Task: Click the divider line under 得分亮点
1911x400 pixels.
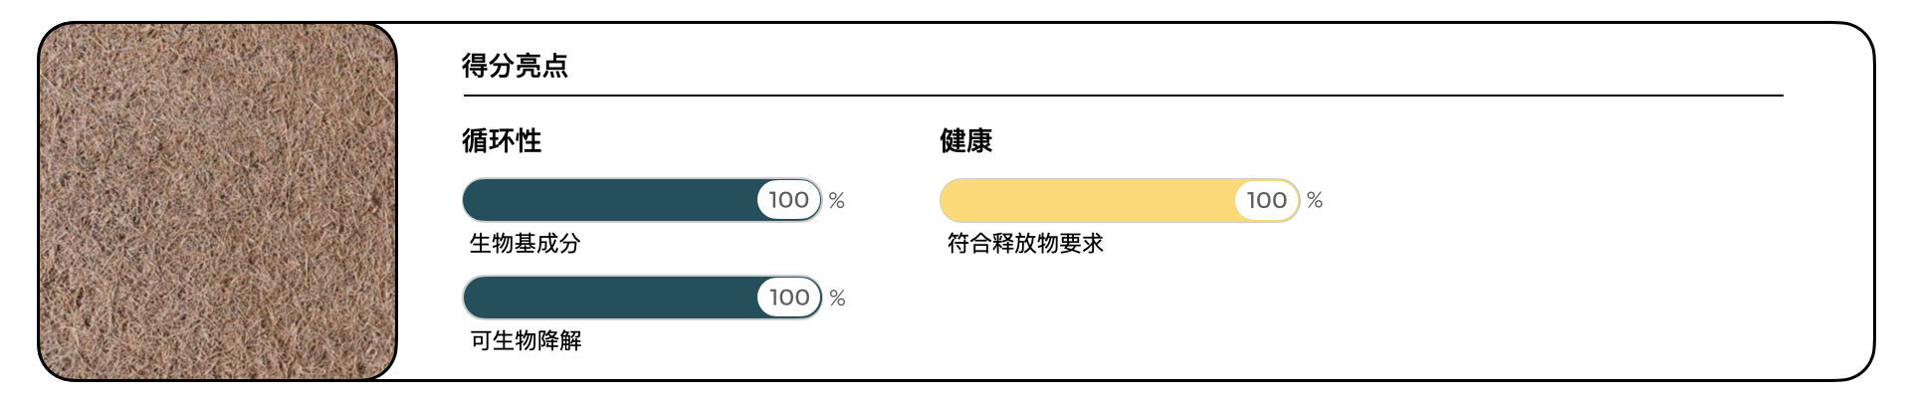Action: tap(1123, 97)
